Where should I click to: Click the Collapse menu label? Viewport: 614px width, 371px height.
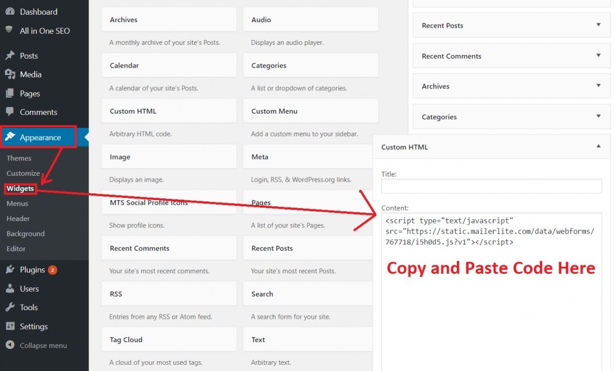click(43, 346)
